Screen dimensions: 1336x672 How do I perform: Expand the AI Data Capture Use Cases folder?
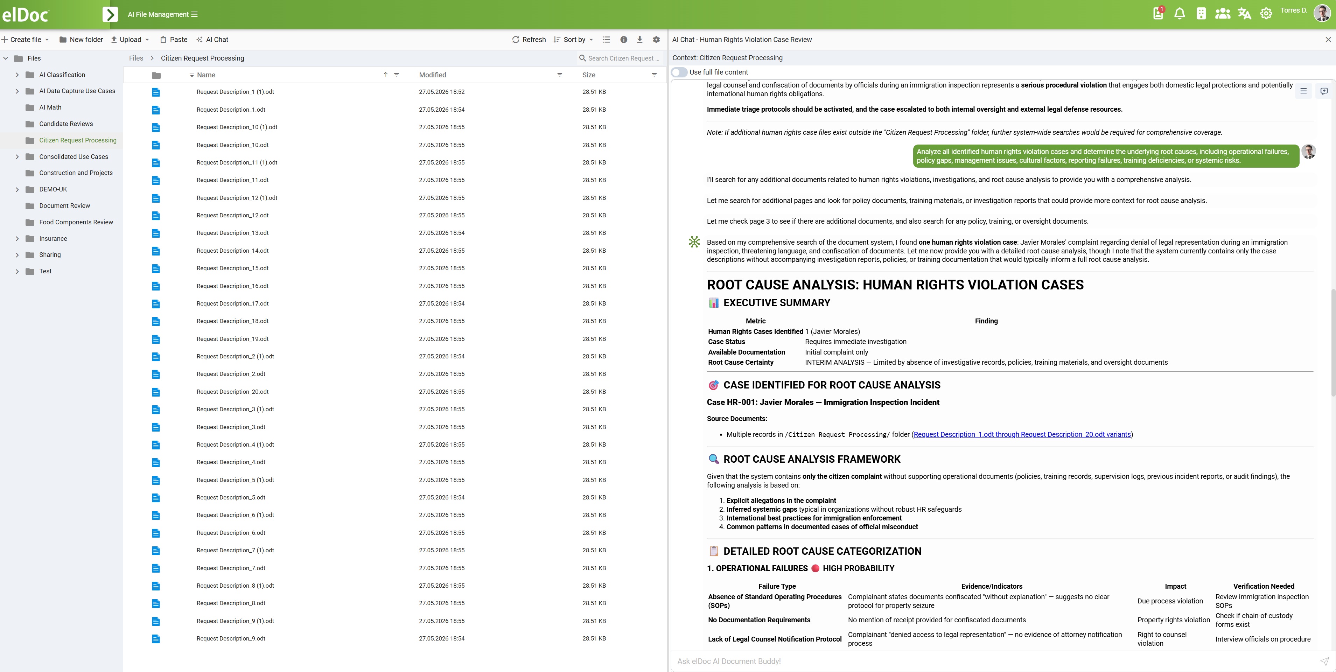tap(17, 91)
